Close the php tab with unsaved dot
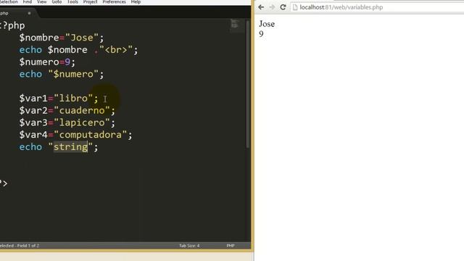This screenshot has width=464, height=261. [x=29, y=13]
